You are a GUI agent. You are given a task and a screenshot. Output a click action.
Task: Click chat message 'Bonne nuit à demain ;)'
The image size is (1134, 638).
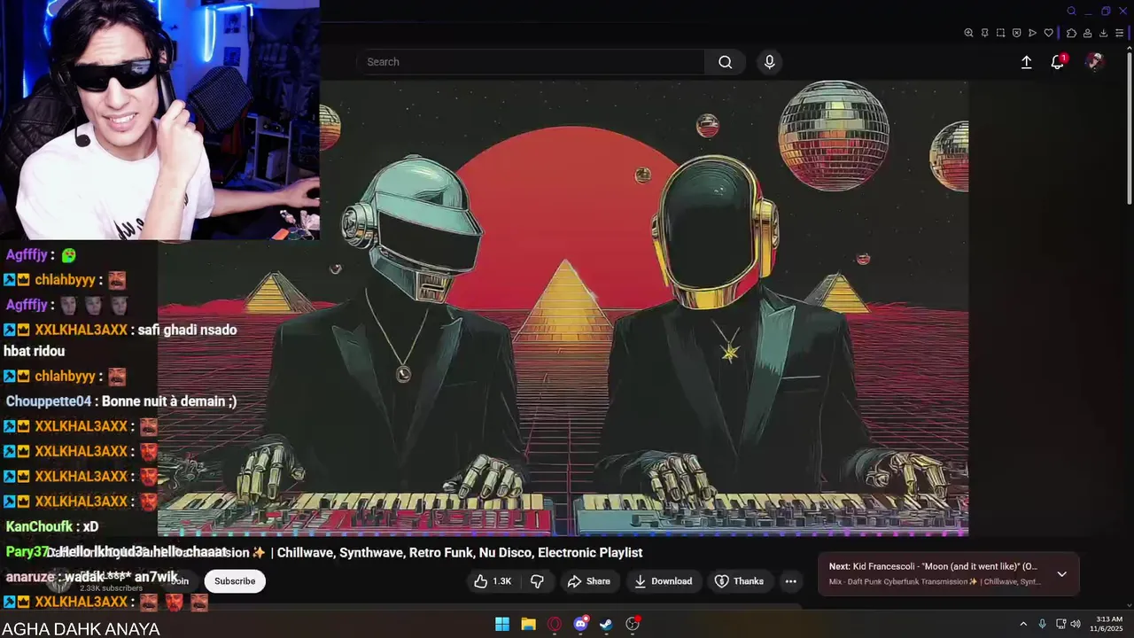169,401
